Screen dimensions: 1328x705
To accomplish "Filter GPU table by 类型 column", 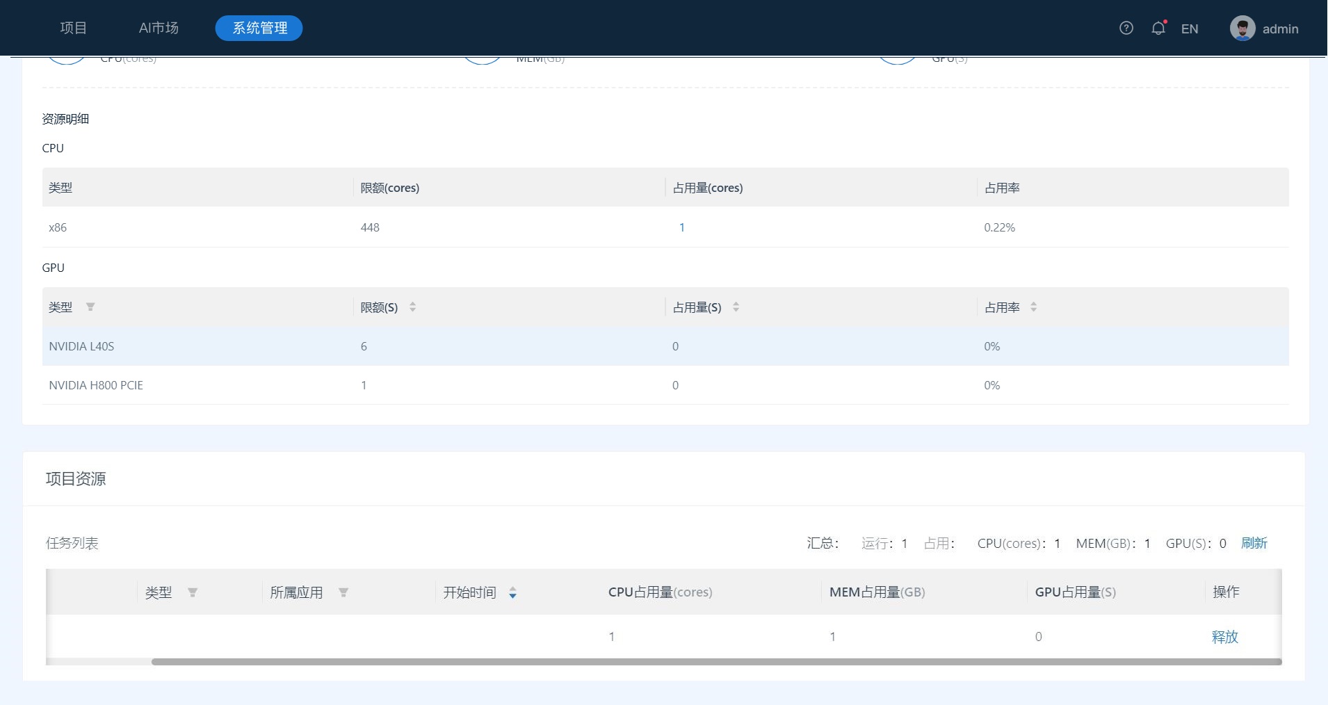I will tap(90, 307).
